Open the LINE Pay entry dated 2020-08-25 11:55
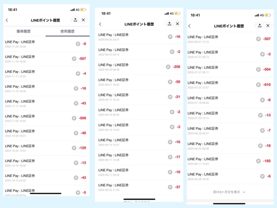The image size is (277, 208). [x=139, y=187]
